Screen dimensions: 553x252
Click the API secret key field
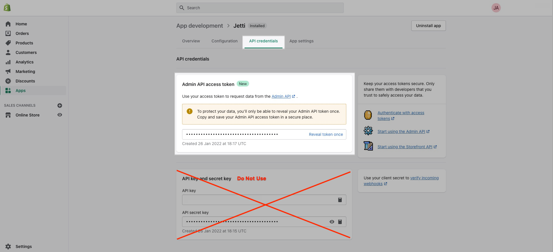click(x=264, y=222)
